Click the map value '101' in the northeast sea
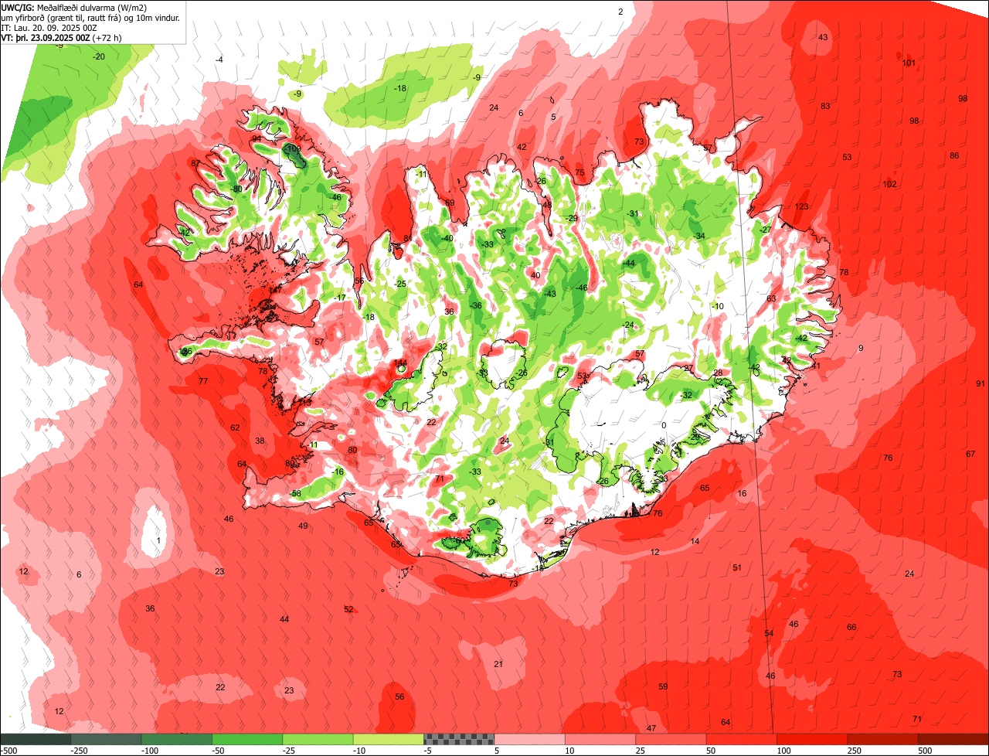Viewport: 989px width, 756px height. tap(909, 63)
